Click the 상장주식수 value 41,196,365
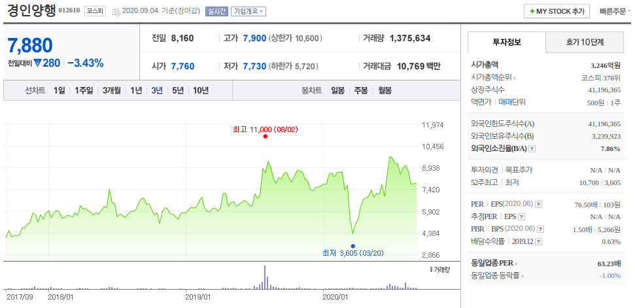Image resolution: width=635 pixels, height=308 pixels. [x=604, y=90]
